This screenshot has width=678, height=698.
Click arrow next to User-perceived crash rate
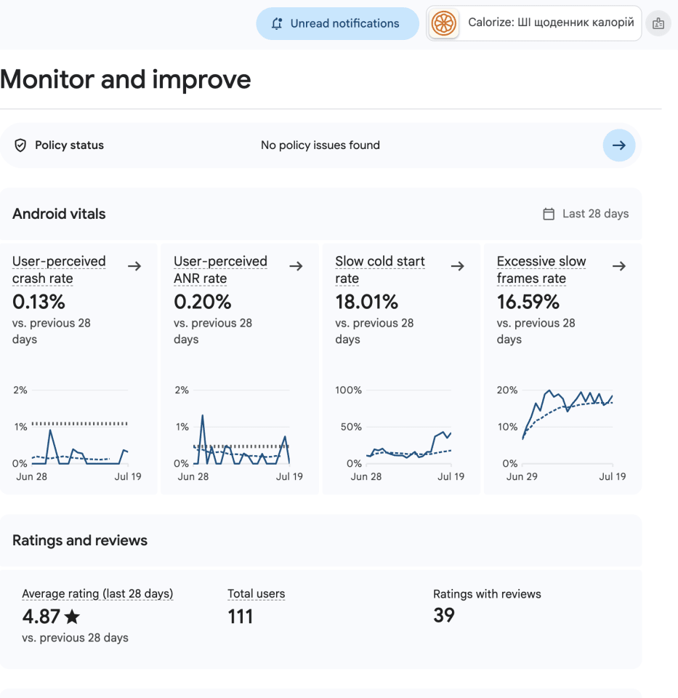coord(134,266)
